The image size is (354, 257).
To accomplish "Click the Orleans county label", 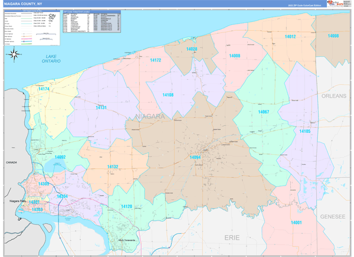I will [x=334, y=96].
